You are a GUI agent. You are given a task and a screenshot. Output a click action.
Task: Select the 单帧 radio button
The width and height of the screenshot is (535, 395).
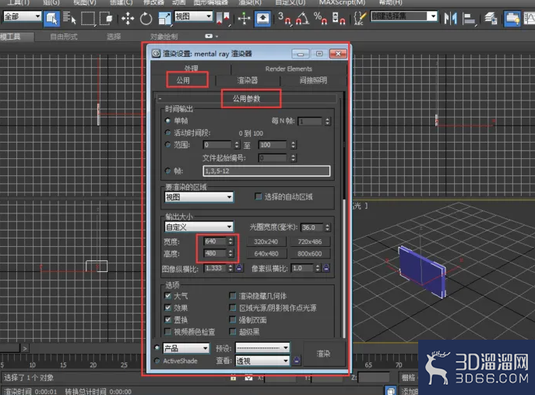pos(167,121)
